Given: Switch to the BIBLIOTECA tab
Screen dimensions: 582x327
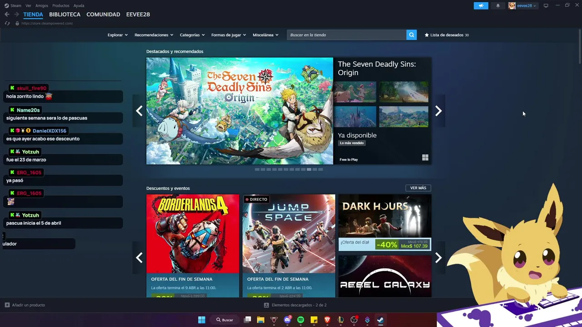Looking at the screenshot, I should pos(65,15).
